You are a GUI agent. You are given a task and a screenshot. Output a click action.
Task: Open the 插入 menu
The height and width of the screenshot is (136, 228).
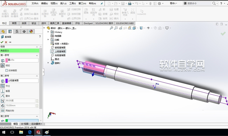click(63, 3)
